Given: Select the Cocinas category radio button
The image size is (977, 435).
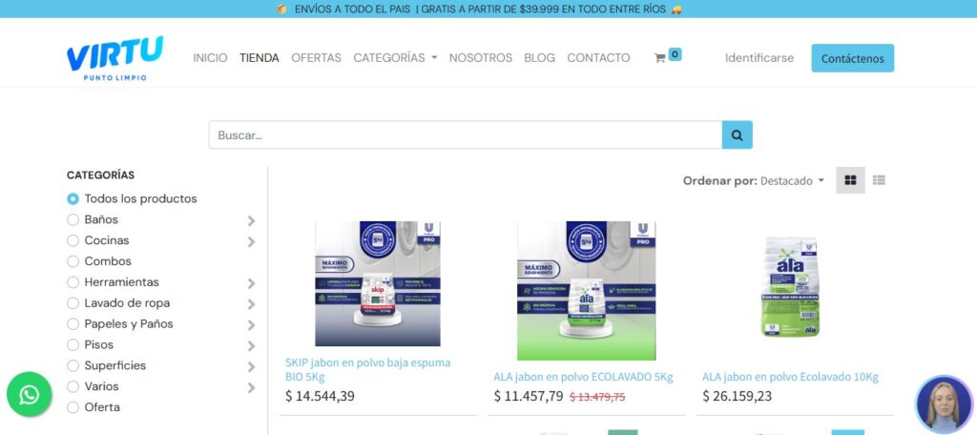Looking at the screenshot, I should 73,240.
